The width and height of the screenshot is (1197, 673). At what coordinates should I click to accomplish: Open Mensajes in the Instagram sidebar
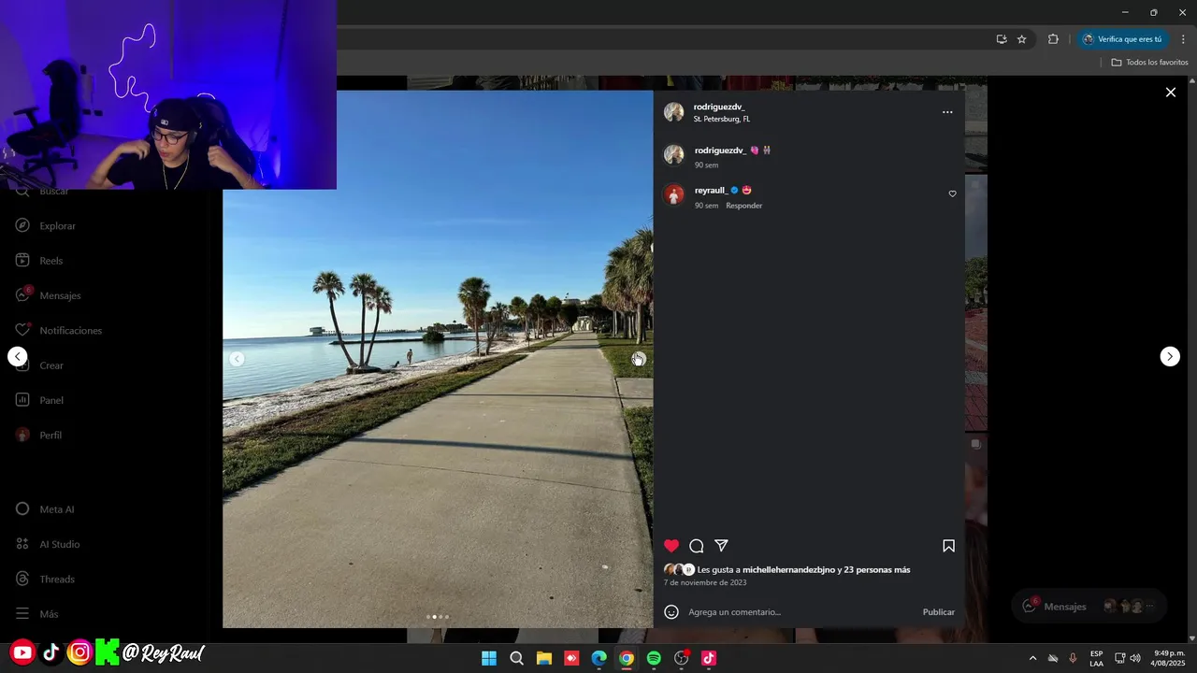[x=49, y=295]
